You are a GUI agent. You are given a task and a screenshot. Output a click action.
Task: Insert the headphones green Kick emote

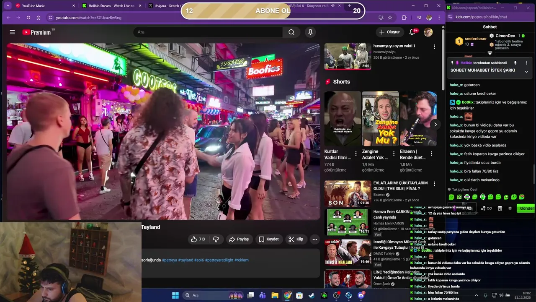click(x=482, y=197)
